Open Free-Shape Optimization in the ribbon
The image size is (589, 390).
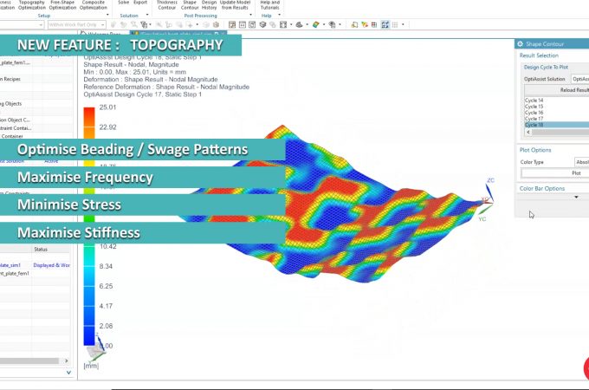[x=62, y=4]
